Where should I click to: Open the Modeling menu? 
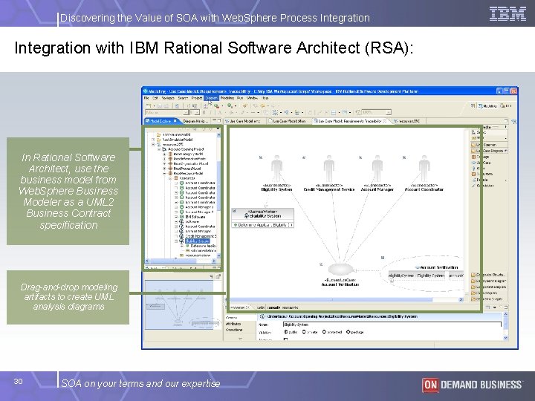click(x=227, y=98)
